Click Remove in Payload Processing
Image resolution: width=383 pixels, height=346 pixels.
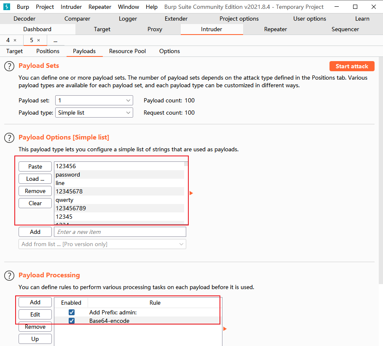35,327
